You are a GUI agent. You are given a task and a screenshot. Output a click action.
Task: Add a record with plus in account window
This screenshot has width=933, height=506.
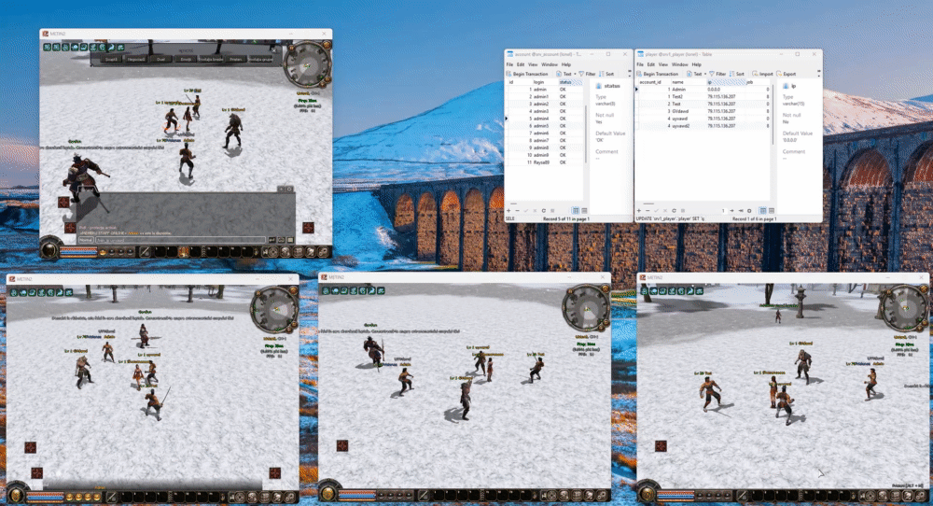[x=508, y=211]
